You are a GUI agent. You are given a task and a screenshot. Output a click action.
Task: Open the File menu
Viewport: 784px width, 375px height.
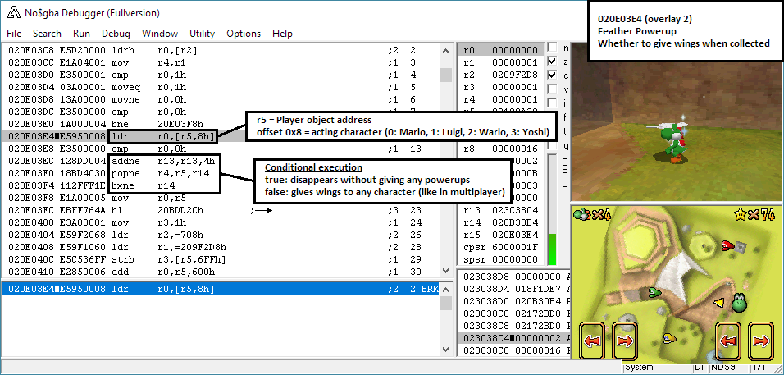[x=14, y=34]
